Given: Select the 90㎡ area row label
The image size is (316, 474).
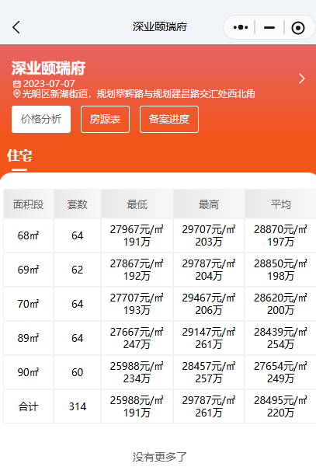Looking at the screenshot, I should (29, 372).
